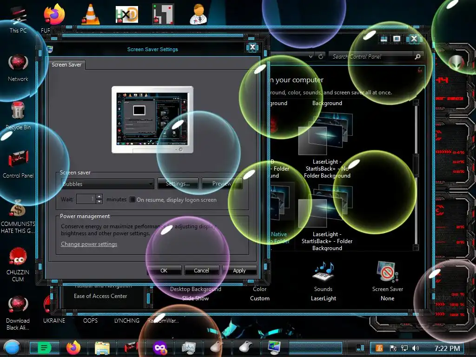Close the Screen Saver Settings dialog
476x357 pixels.
(x=252, y=47)
